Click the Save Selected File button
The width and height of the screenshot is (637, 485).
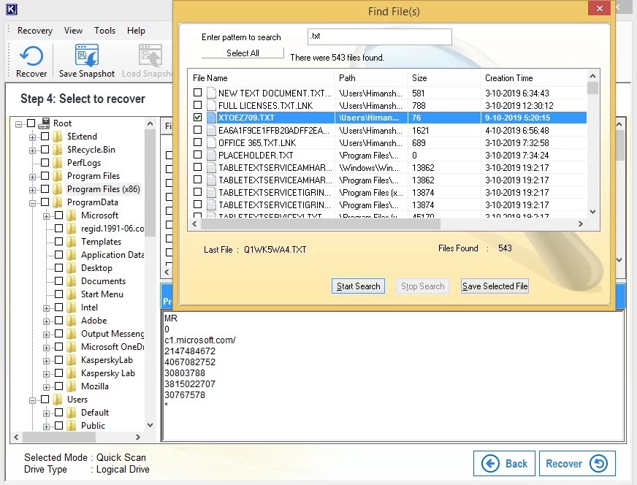495,286
